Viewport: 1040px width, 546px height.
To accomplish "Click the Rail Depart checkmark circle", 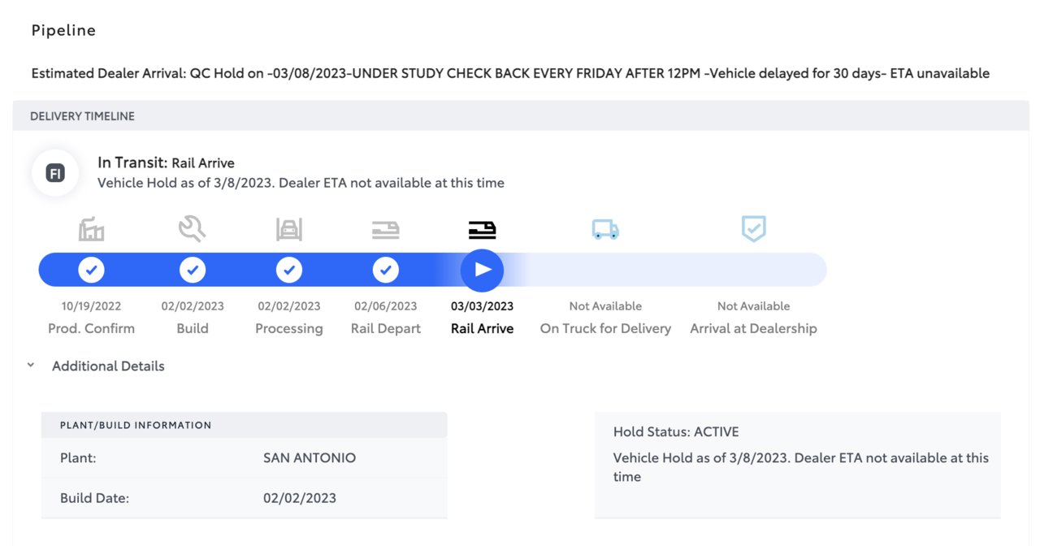I will tap(386, 269).
